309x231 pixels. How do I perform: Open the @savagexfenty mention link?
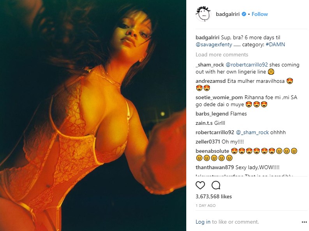[x=214, y=45]
